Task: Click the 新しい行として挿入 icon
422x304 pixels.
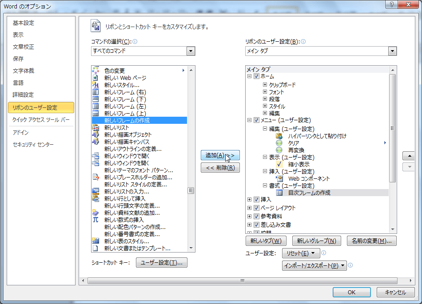Action: coord(96,198)
